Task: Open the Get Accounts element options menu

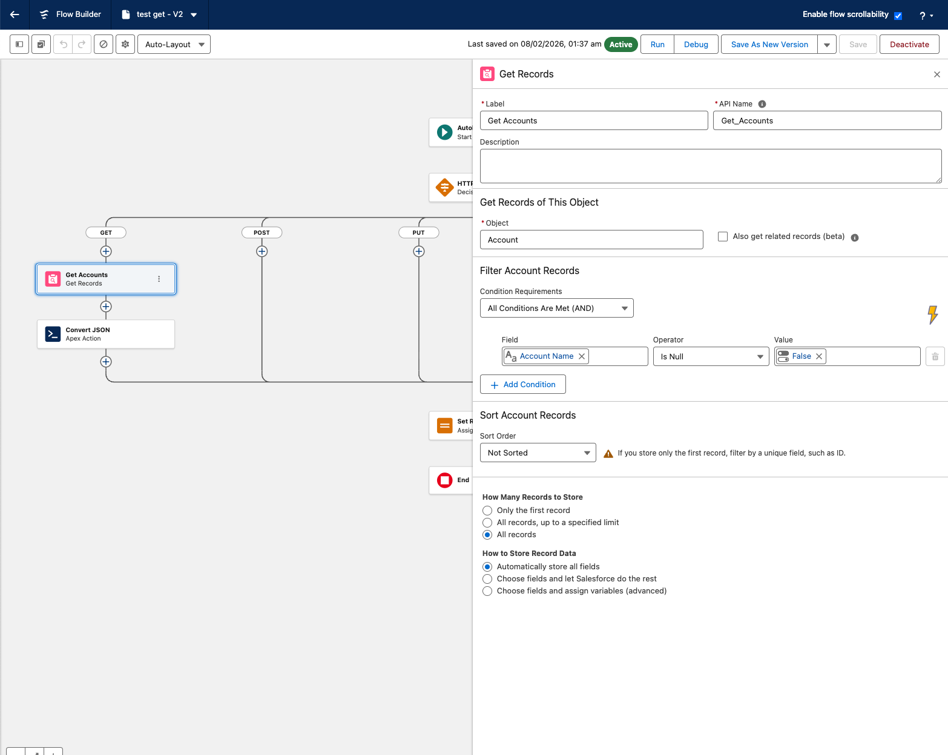Action: coord(159,279)
